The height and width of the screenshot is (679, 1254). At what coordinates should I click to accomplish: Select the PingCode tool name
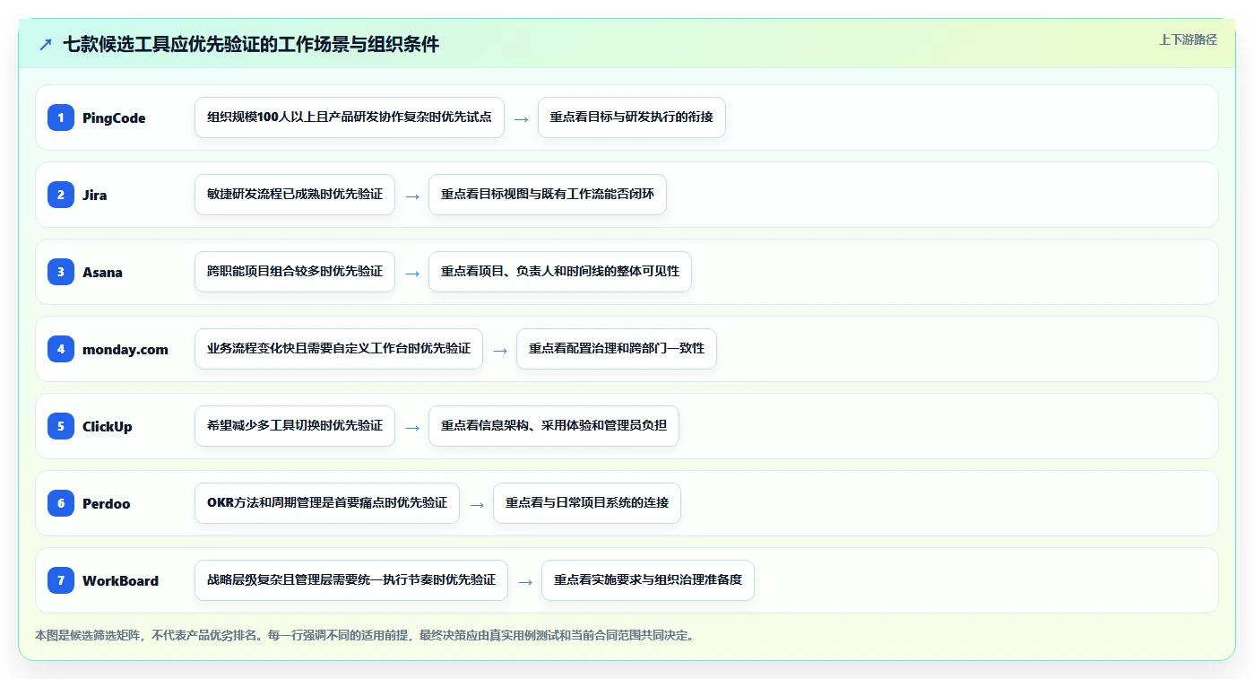coord(114,118)
